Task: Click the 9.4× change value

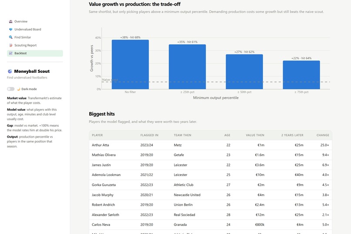Action: coord(325,155)
